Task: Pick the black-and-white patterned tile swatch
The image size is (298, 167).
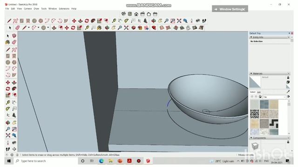Action: click(255, 114)
